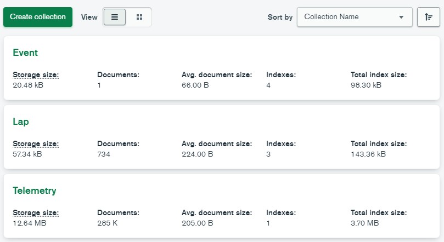Screen dimensions: 444x242
Task: Select the 20.48 kB storage size value
Action: pyautogui.click(x=28, y=85)
